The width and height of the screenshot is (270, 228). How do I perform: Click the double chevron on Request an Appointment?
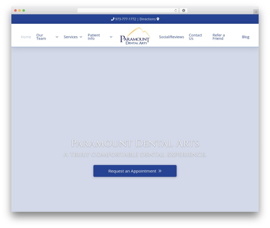160,171
